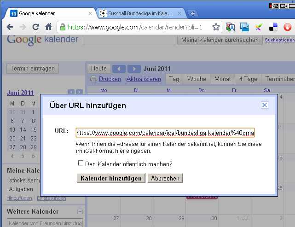Close the Über URL hinzufügen dialog
The image size is (295, 227).
265,105
